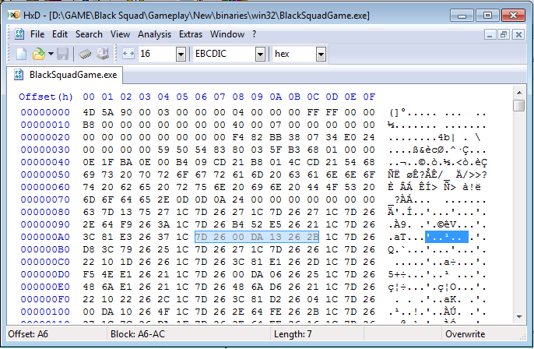534x349 pixels.
Task: Click the Block: A6-AC status entry
Action: (x=138, y=334)
